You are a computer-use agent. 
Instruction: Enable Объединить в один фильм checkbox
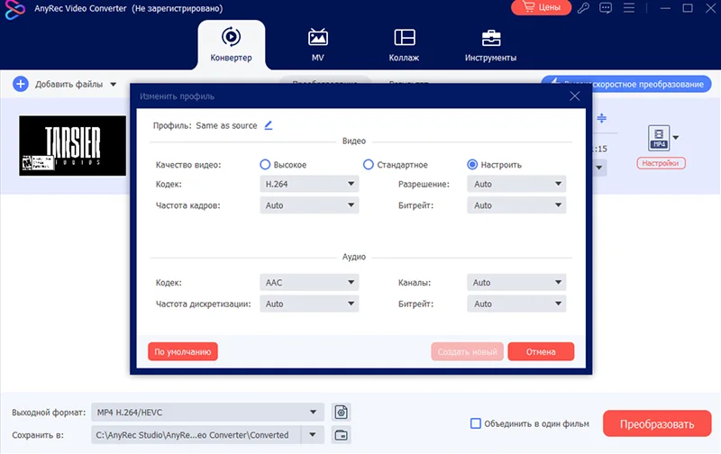476,423
